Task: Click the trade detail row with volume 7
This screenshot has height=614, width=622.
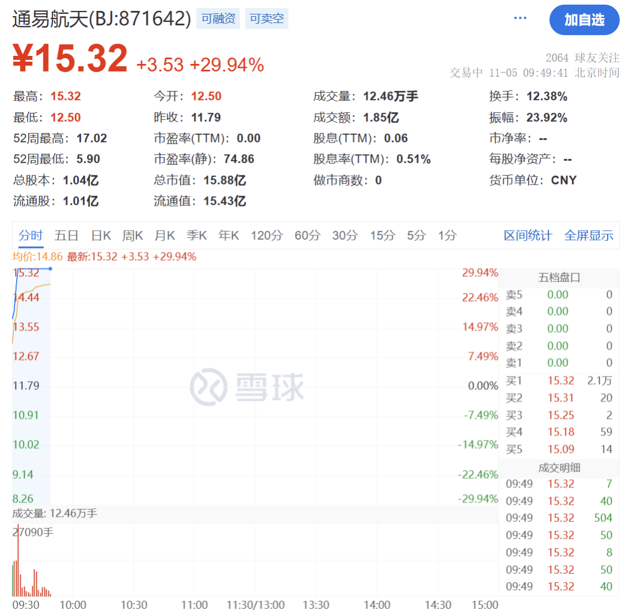Action: coord(559,484)
